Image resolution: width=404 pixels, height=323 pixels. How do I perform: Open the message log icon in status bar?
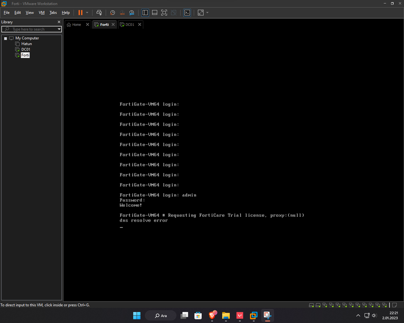[x=394, y=305]
